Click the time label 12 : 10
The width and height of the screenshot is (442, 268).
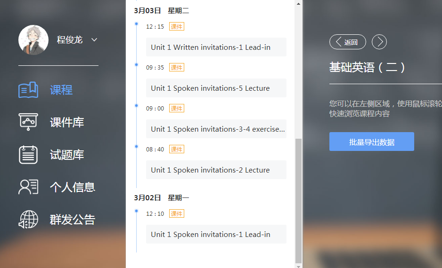tap(155, 214)
